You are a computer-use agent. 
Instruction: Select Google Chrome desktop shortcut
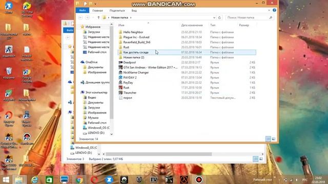pos(27,76)
